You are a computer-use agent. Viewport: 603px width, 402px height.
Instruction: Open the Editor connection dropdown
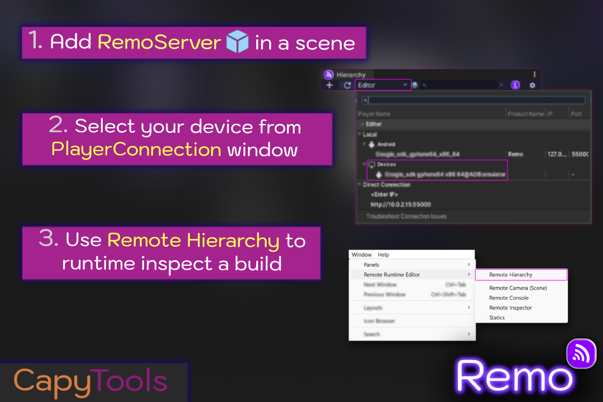[383, 85]
